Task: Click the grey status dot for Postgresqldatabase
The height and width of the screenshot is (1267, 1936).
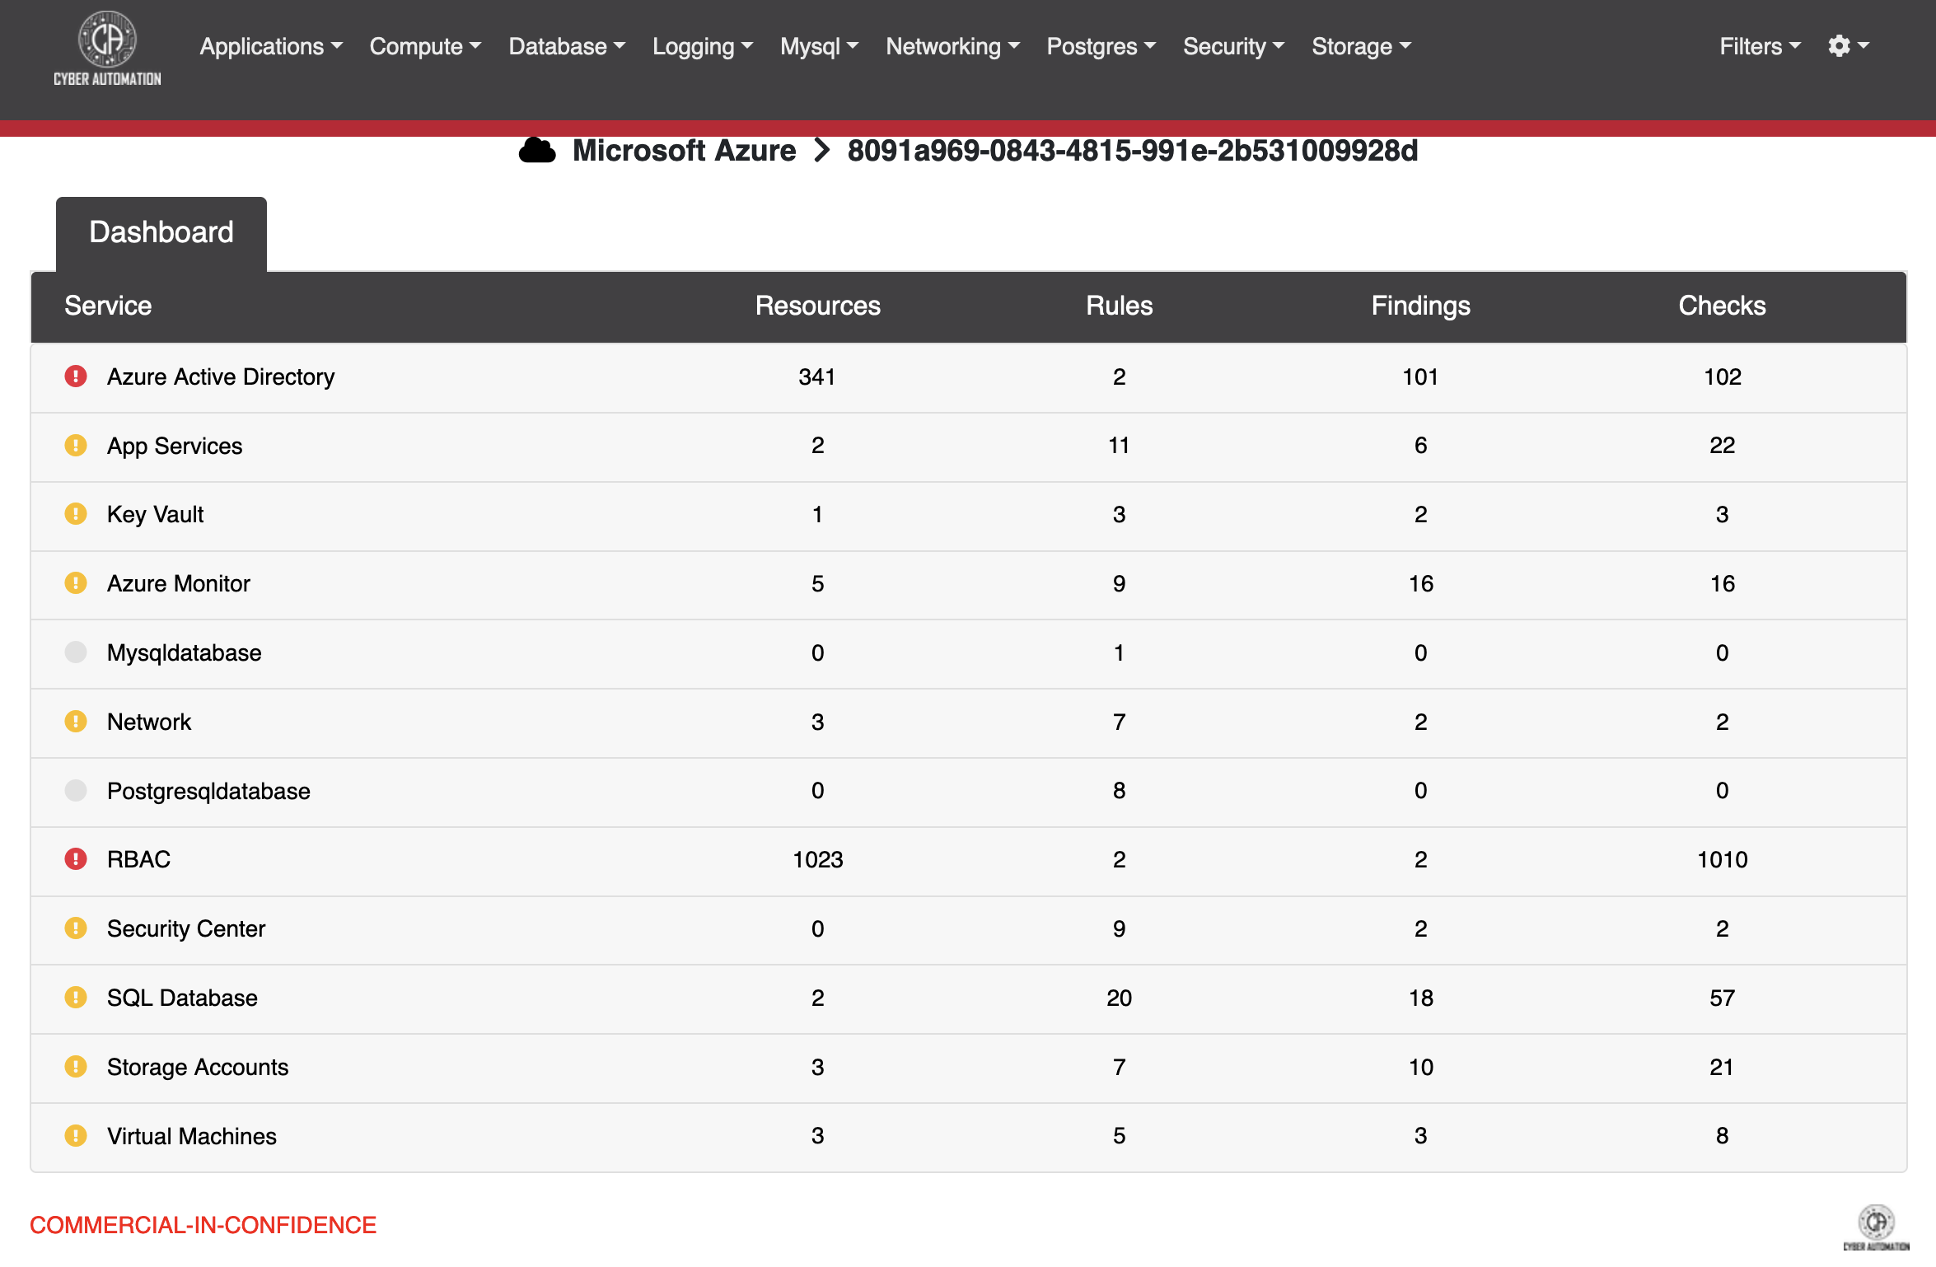Action: 76,791
